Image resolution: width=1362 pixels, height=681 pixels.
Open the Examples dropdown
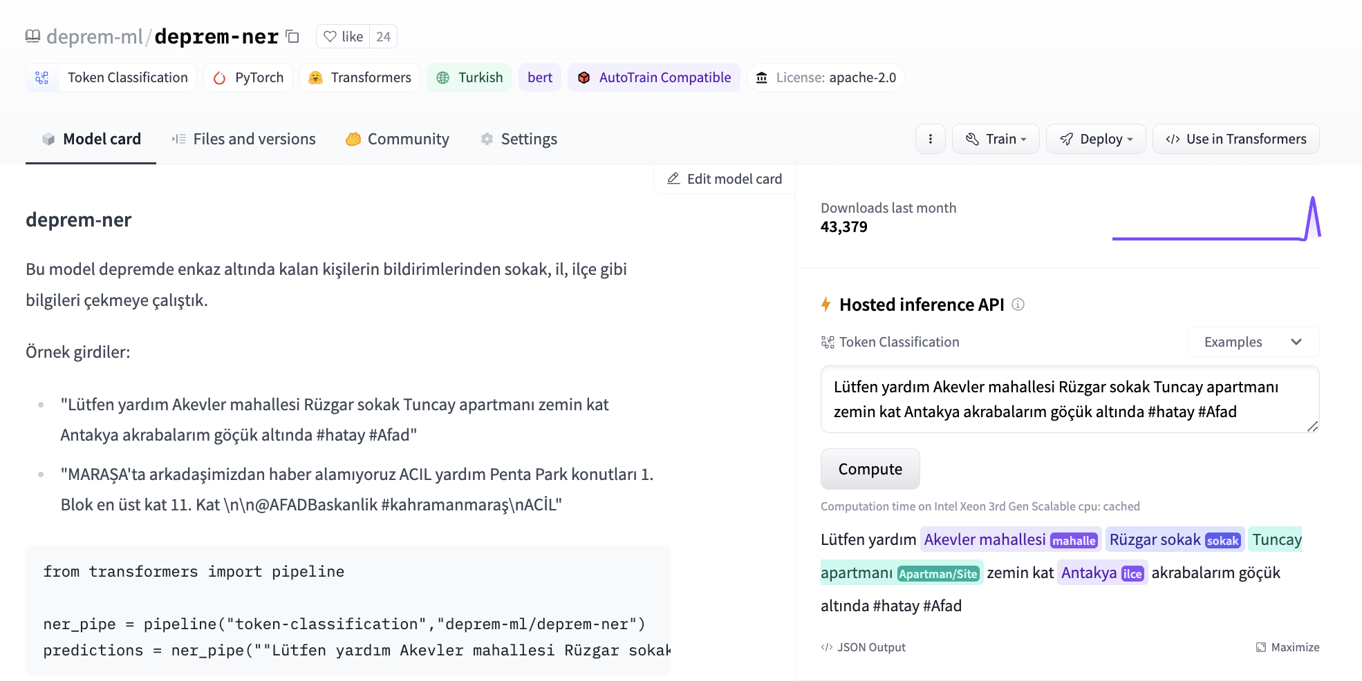1252,342
